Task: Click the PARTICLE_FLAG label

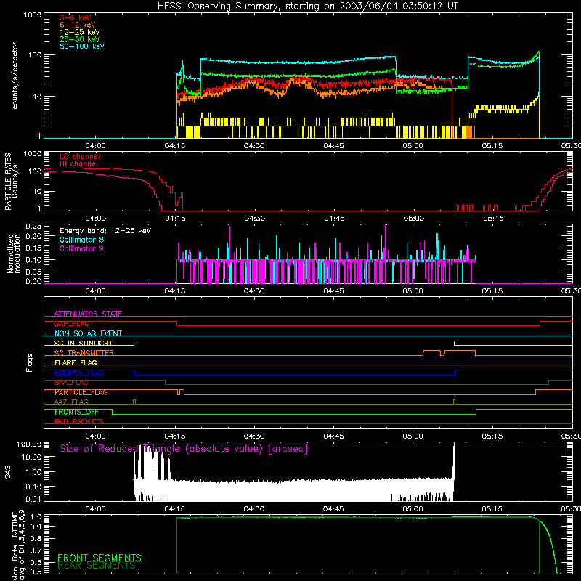Action: pos(81,392)
